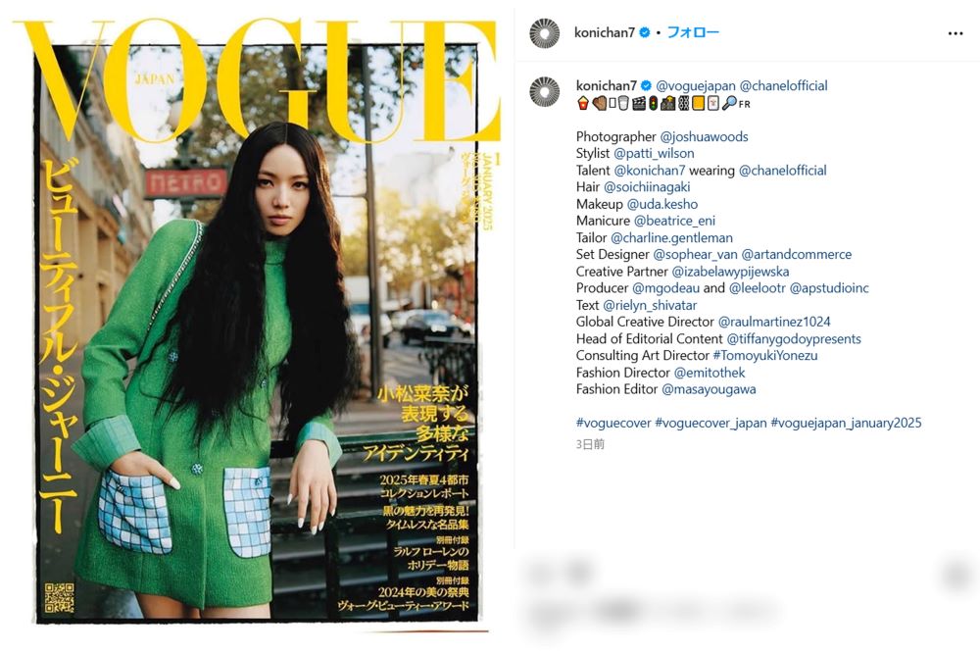Visit stylist @patti_wilson profile

coord(654,153)
